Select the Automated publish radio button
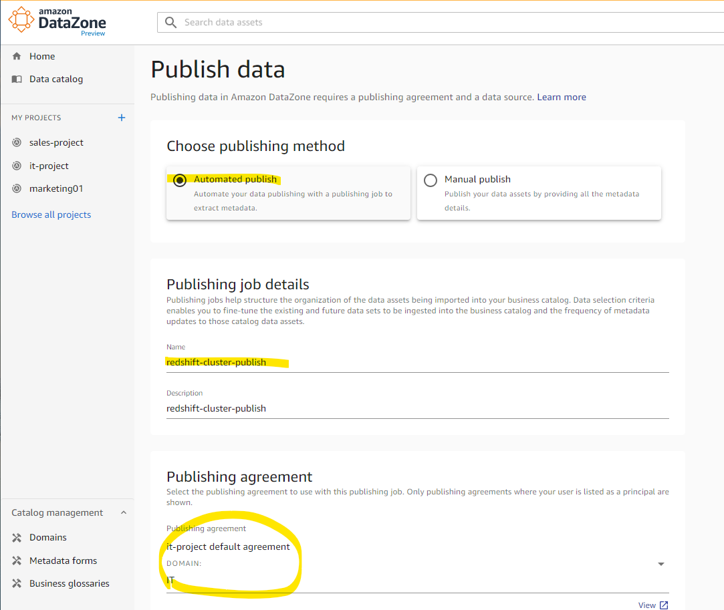 180,180
